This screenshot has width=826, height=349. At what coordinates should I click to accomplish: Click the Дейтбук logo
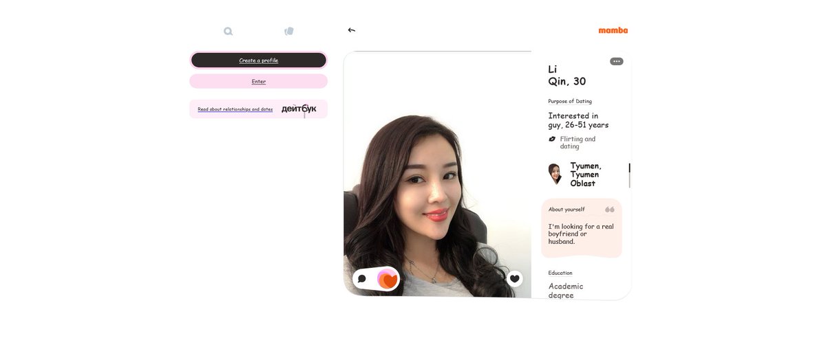(x=299, y=109)
